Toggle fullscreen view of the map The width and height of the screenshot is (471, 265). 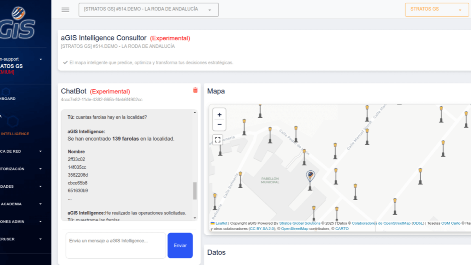tap(218, 140)
